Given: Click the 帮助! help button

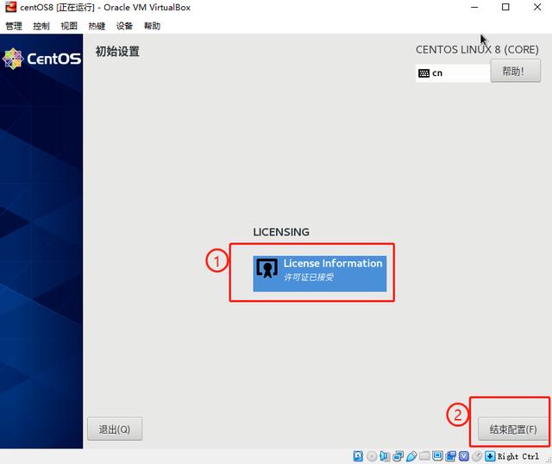Looking at the screenshot, I should pyautogui.click(x=516, y=71).
